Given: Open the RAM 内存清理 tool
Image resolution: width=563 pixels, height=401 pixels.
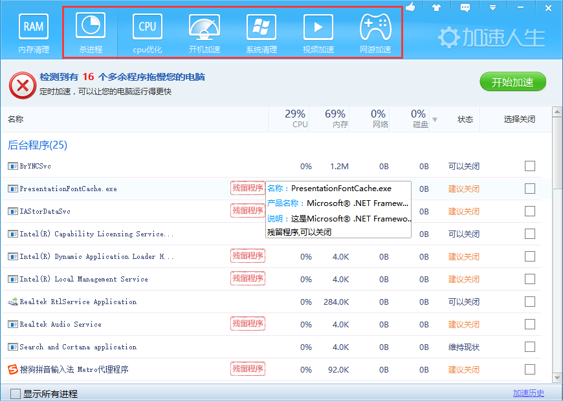Looking at the screenshot, I should (x=34, y=32).
